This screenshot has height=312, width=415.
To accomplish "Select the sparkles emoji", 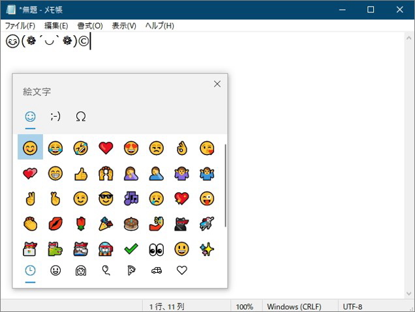I will tap(207, 249).
